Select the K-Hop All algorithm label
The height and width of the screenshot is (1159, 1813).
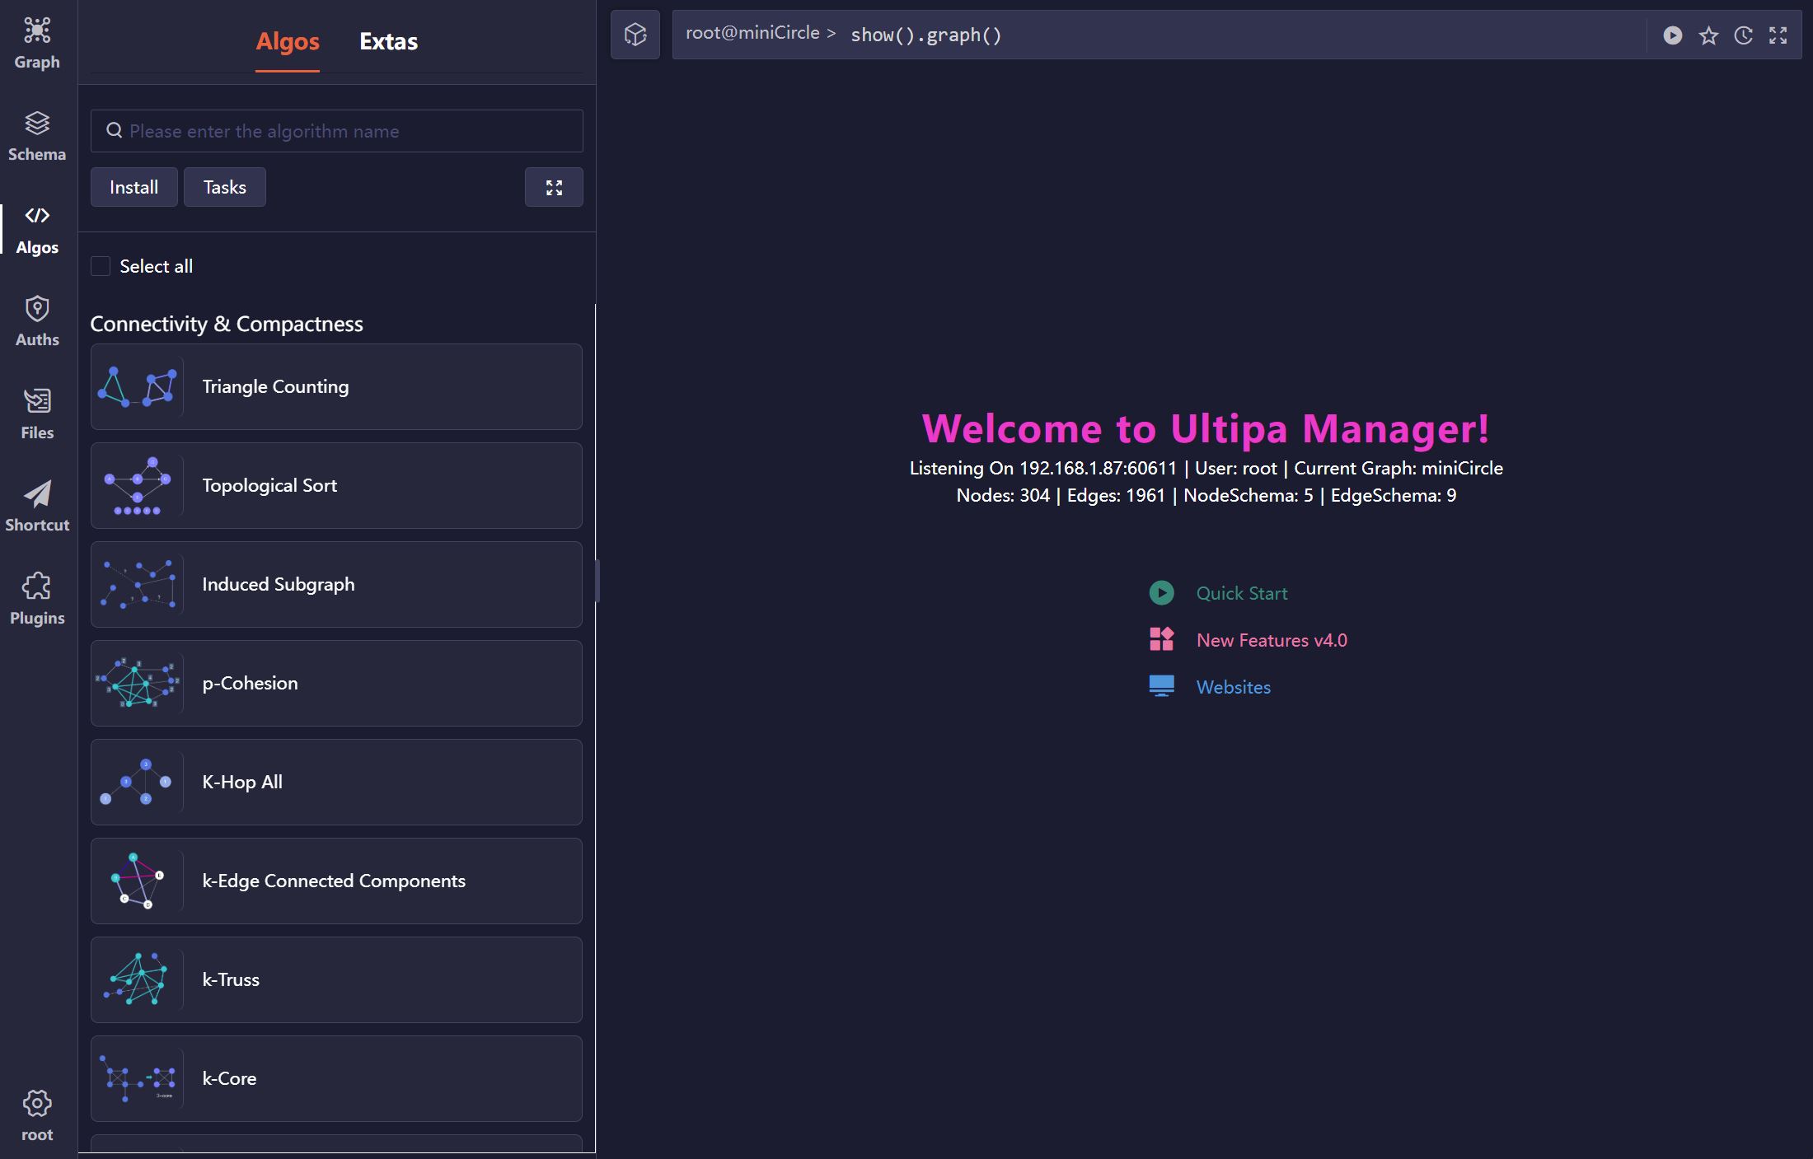[x=242, y=782]
